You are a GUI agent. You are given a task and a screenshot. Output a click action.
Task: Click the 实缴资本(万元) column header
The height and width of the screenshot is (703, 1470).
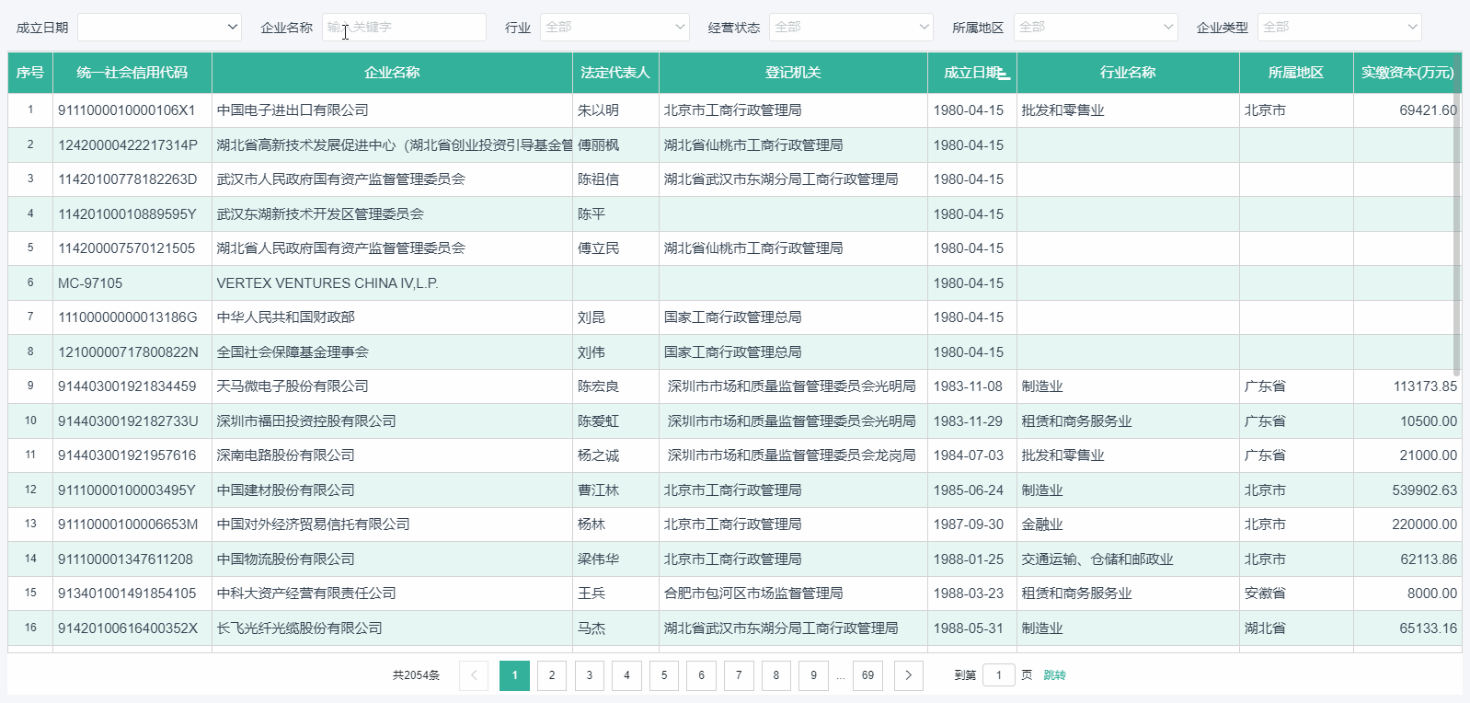pyautogui.click(x=1407, y=73)
